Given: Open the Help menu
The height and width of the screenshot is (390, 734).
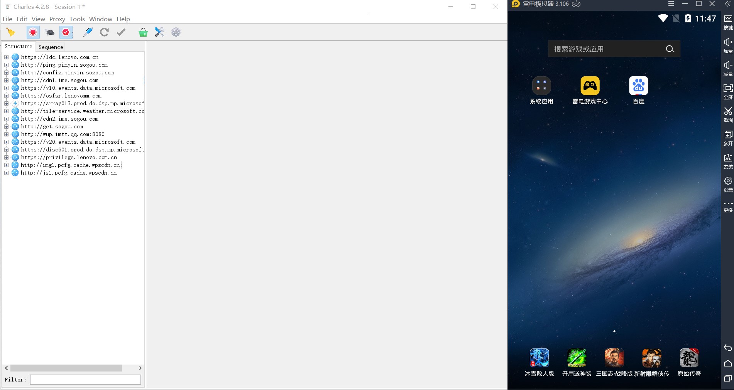Looking at the screenshot, I should 123,19.
